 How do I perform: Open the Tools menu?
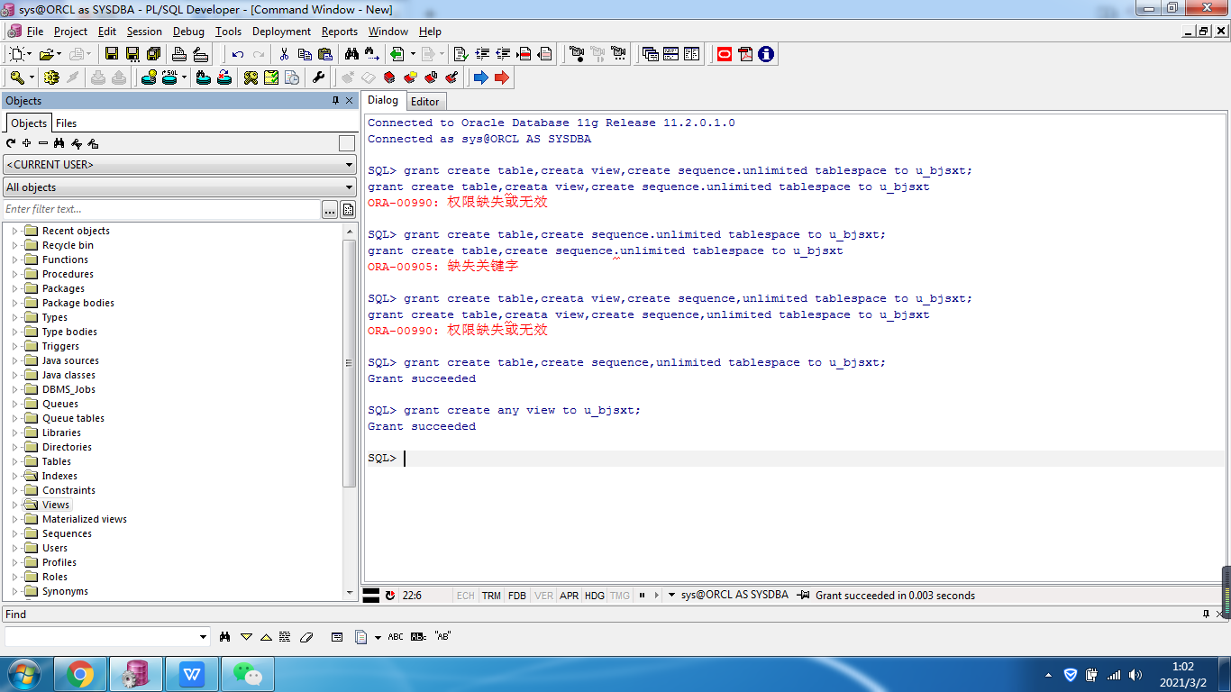click(x=229, y=32)
